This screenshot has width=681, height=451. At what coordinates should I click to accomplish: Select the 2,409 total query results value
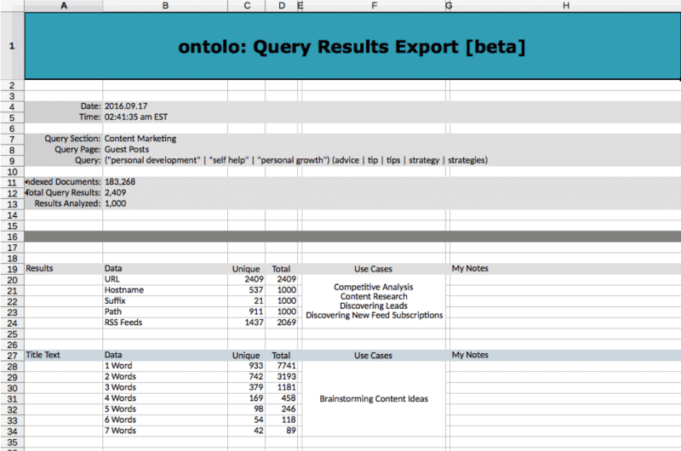click(x=115, y=192)
